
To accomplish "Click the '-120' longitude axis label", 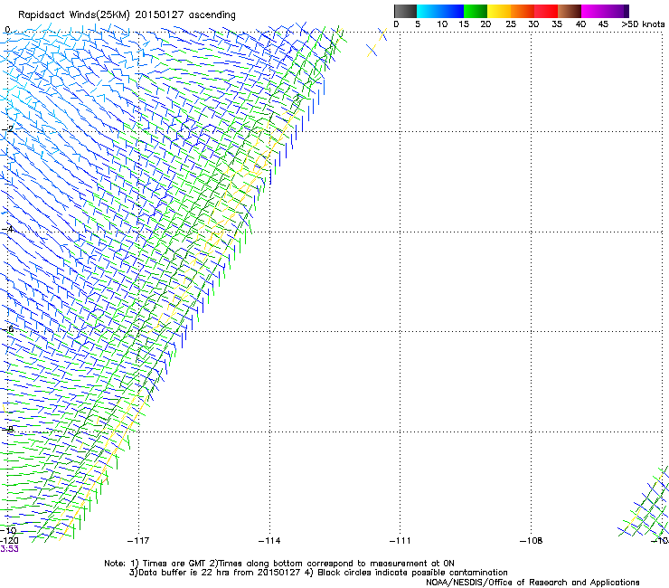I will (9, 541).
